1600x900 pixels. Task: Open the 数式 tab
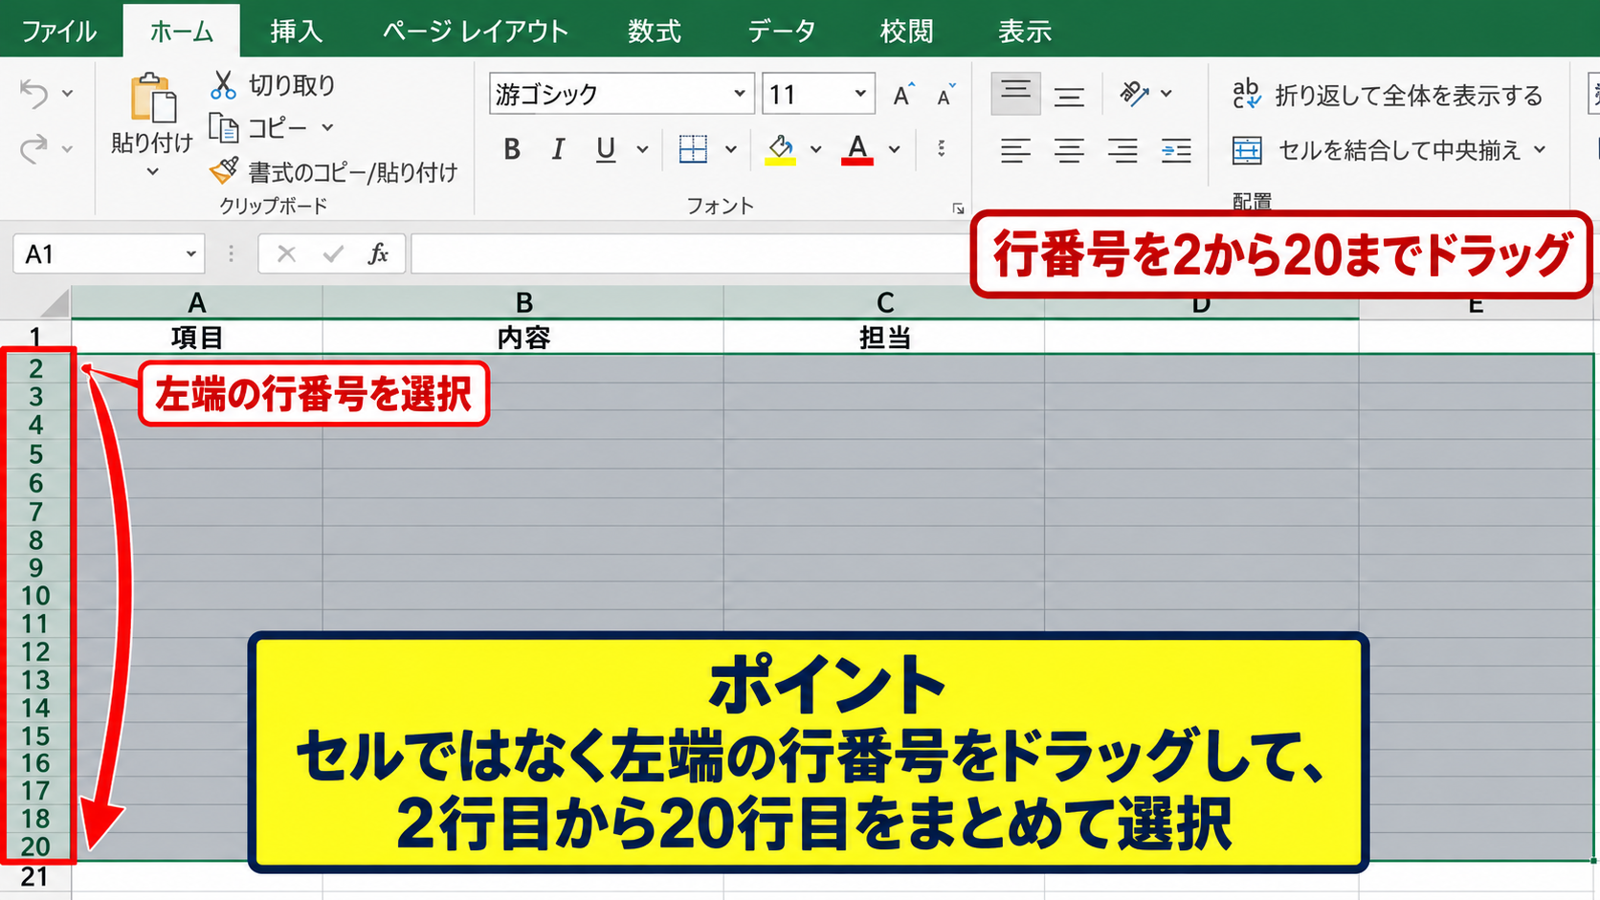[655, 32]
